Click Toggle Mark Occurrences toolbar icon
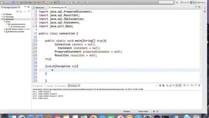 tap(58, 2)
